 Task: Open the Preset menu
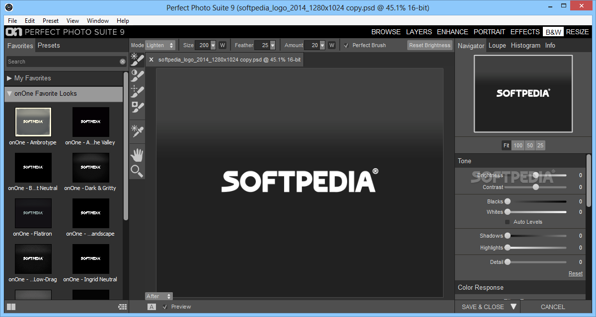point(50,21)
